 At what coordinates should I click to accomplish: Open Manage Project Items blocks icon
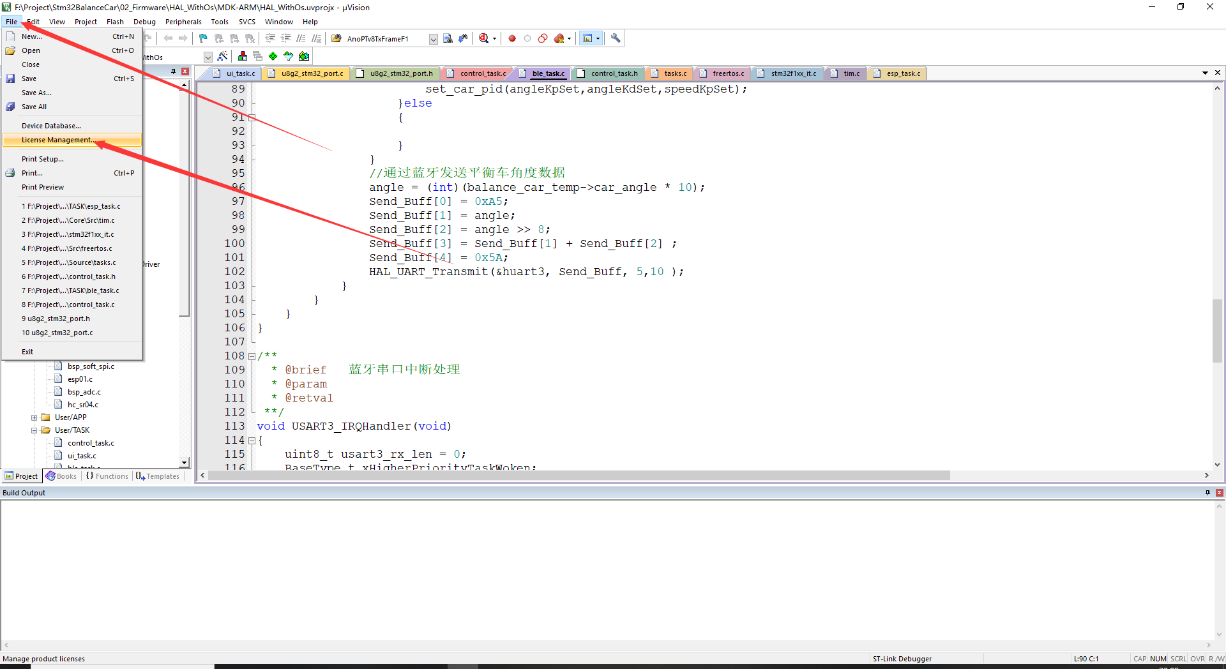243,56
